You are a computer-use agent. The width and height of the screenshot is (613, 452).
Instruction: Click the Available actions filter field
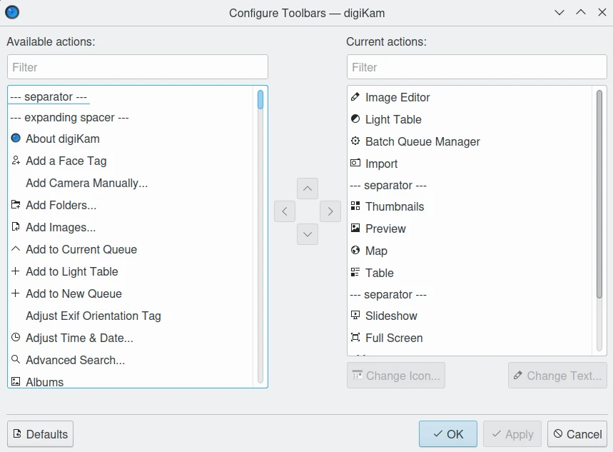[138, 67]
